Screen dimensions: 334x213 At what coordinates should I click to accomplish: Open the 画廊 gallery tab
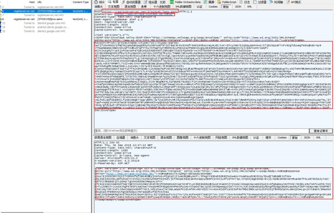coord(209,2)
